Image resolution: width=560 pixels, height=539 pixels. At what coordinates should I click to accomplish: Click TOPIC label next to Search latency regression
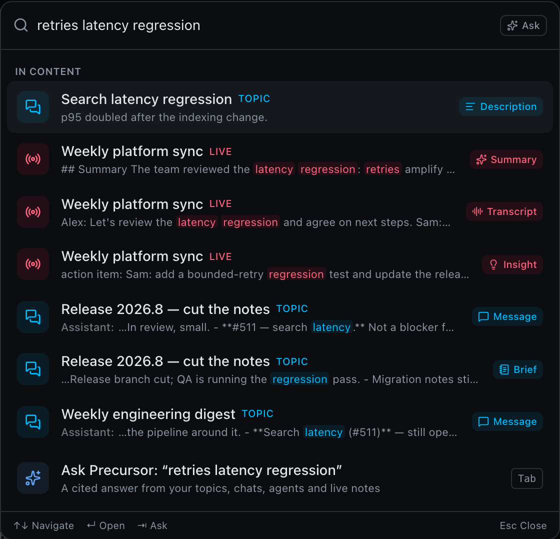click(x=254, y=98)
